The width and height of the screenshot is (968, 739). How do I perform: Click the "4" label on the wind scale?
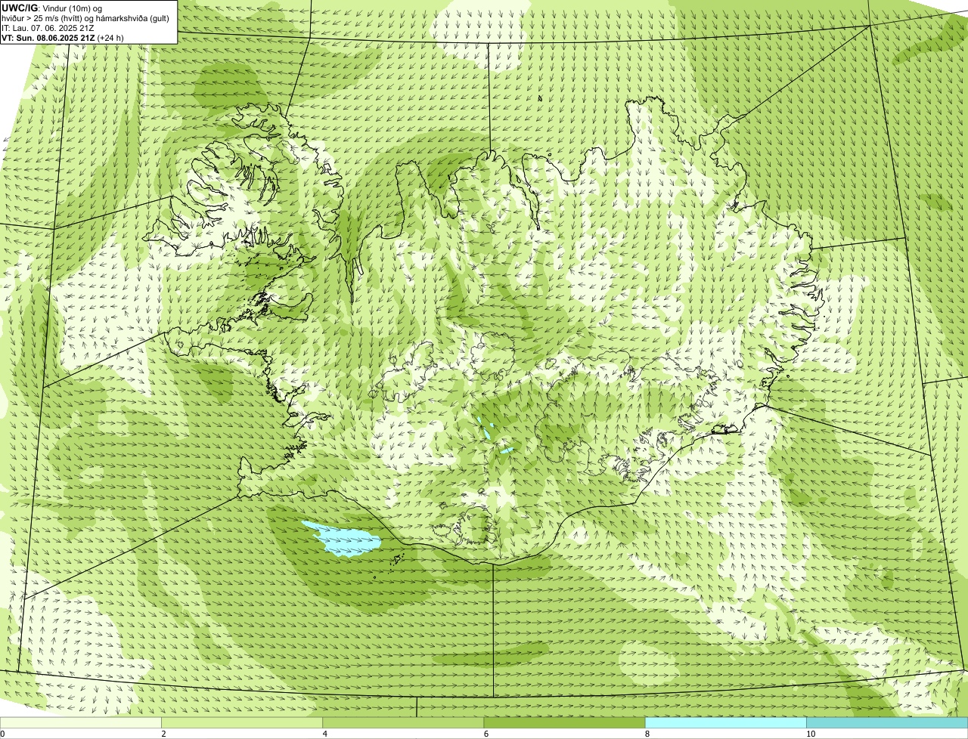(324, 734)
